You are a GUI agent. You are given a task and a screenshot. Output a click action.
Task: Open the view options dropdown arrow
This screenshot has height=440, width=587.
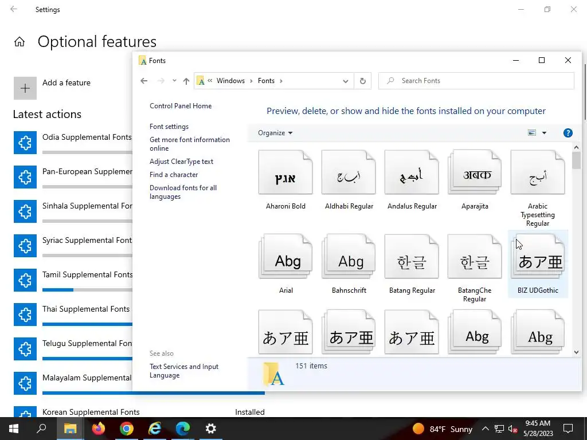tap(545, 133)
